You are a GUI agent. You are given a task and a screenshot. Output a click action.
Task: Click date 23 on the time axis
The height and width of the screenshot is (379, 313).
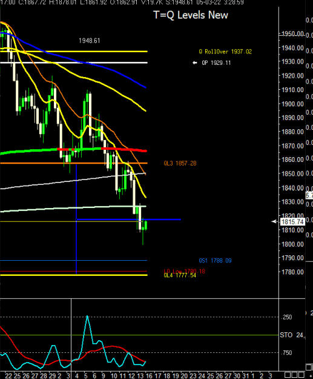[193, 376]
